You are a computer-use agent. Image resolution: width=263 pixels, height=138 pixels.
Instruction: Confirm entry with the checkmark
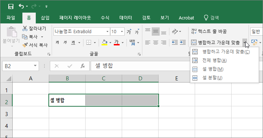tap(70, 66)
